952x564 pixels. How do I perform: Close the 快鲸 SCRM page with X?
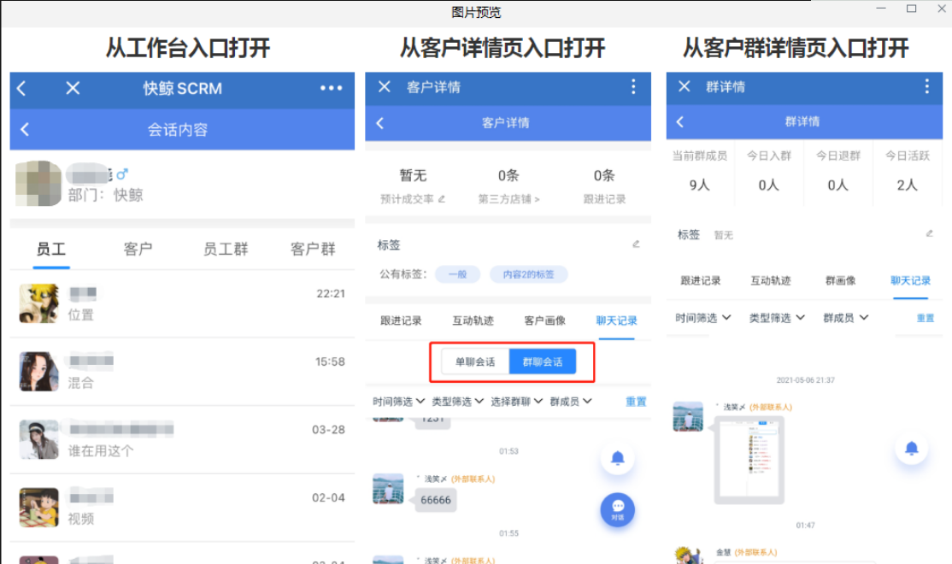pyautogui.click(x=73, y=89)
